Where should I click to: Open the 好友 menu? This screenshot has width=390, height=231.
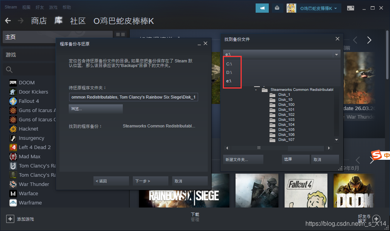coord(39,7)
